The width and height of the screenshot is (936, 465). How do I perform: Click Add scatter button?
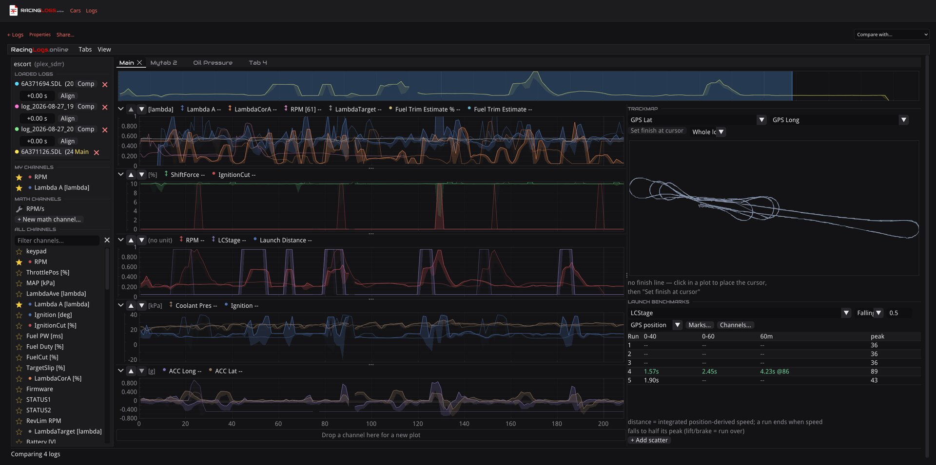click(649, 440)
